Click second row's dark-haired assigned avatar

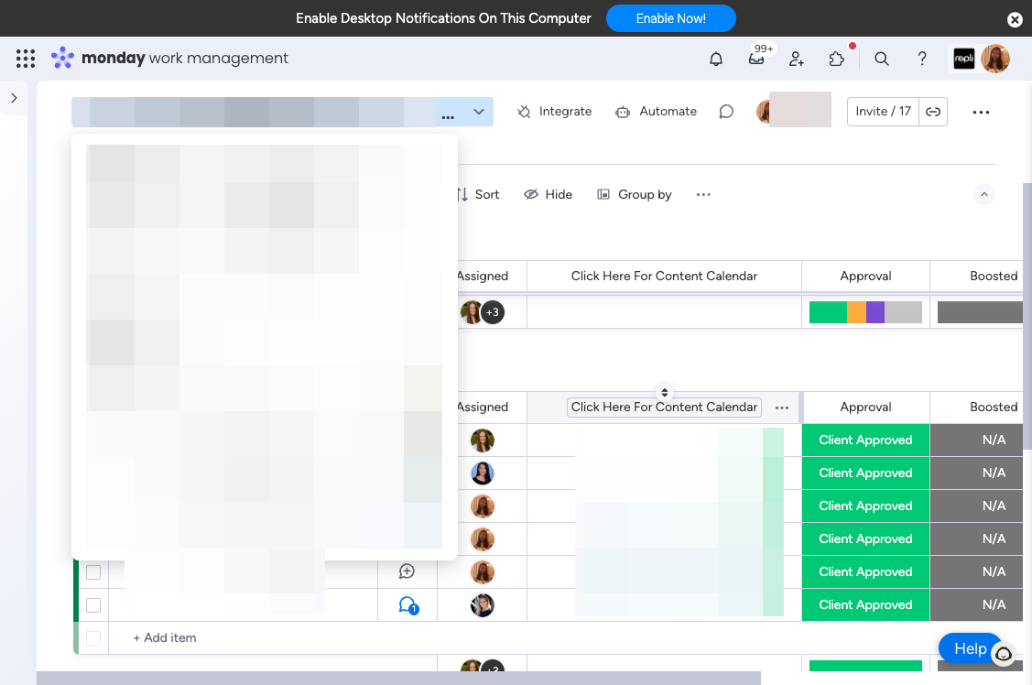coord(483,473)
